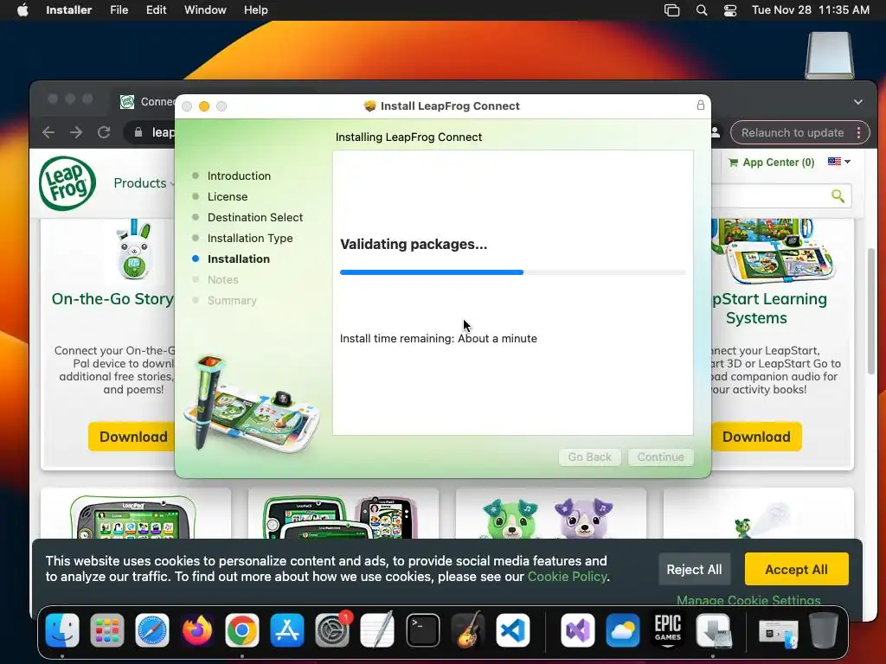Launch Firefox from the dock
Viewport: 886px width, 664px height.
pos(196,630)
